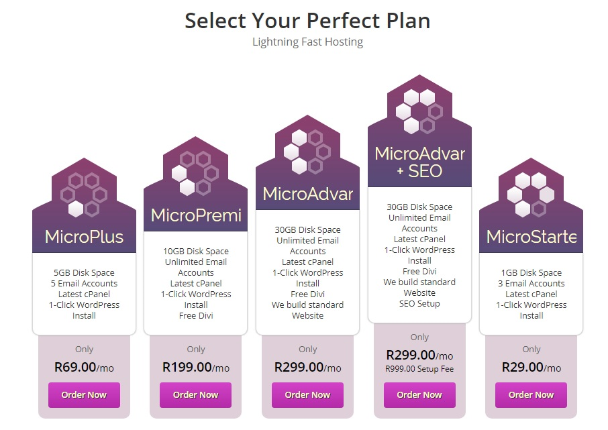Viewport: 608px width, 430px height.
Task: Click the MicroAdvanced + SEO hexagon icon
Action: click(419, 111)
